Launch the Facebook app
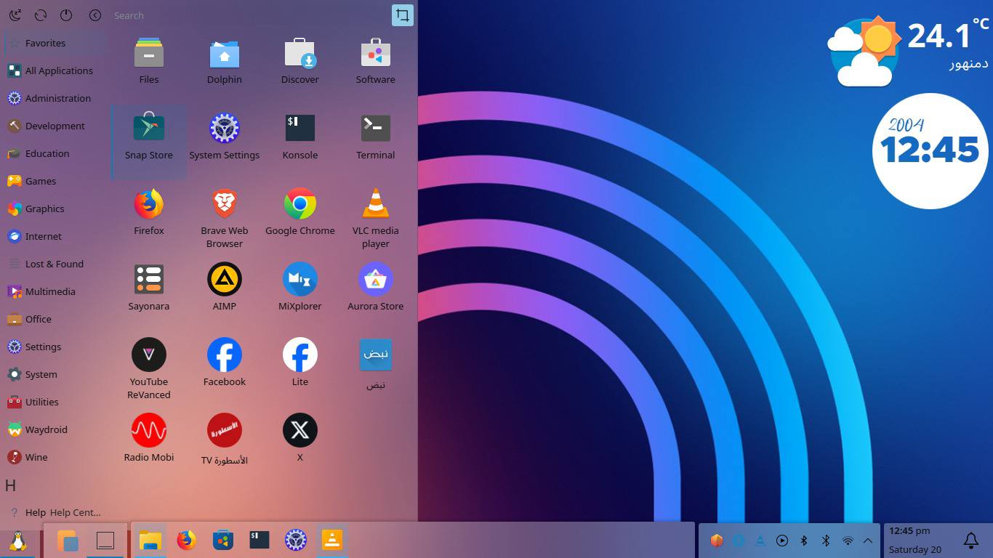 (x=225, y=363)
